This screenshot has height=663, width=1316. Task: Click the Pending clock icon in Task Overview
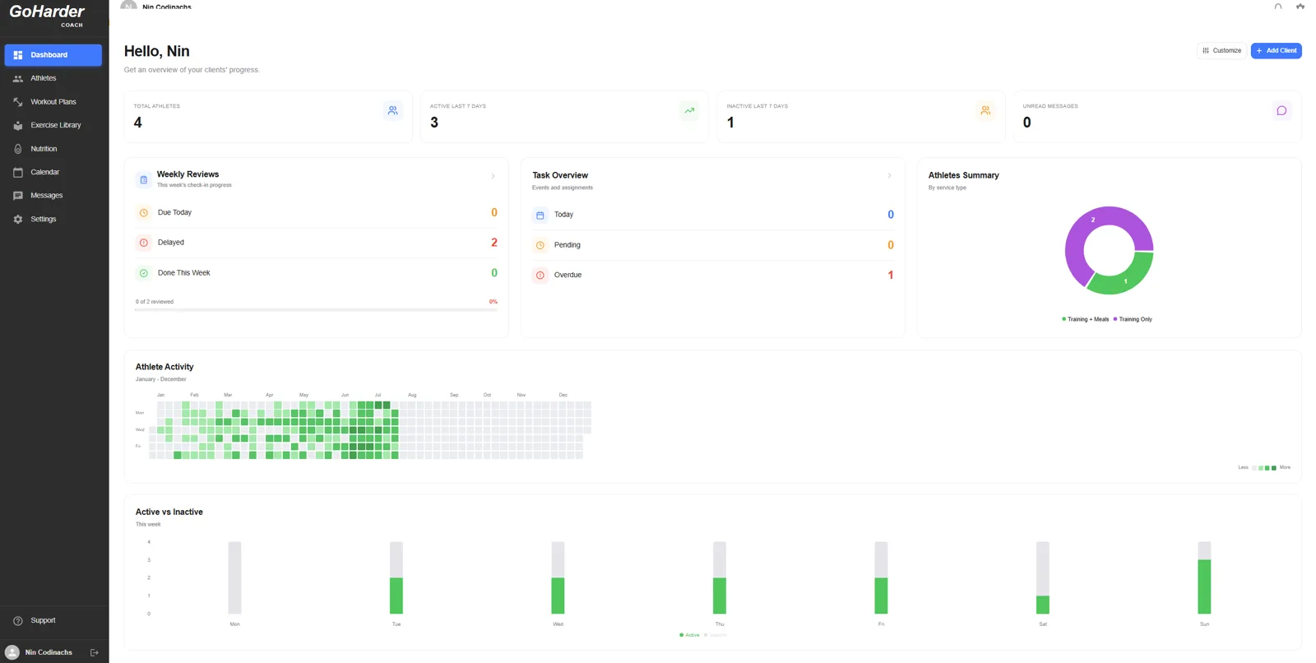pos(540,245)
